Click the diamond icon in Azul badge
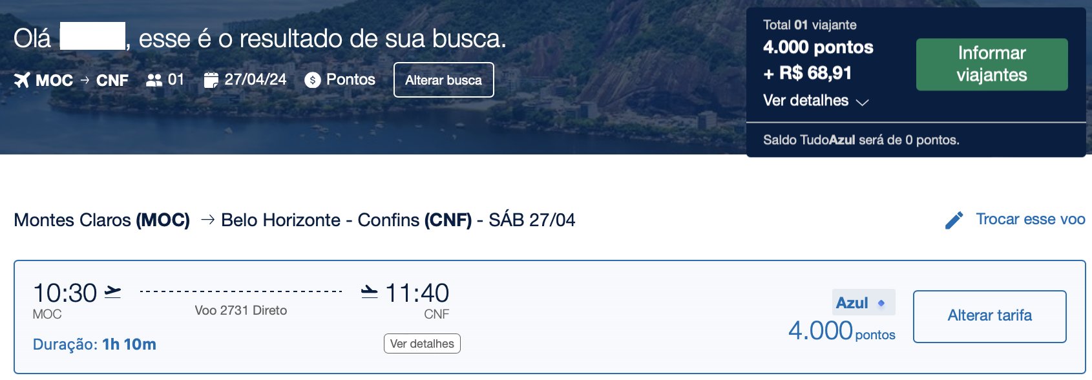 [x=881, y=302]
